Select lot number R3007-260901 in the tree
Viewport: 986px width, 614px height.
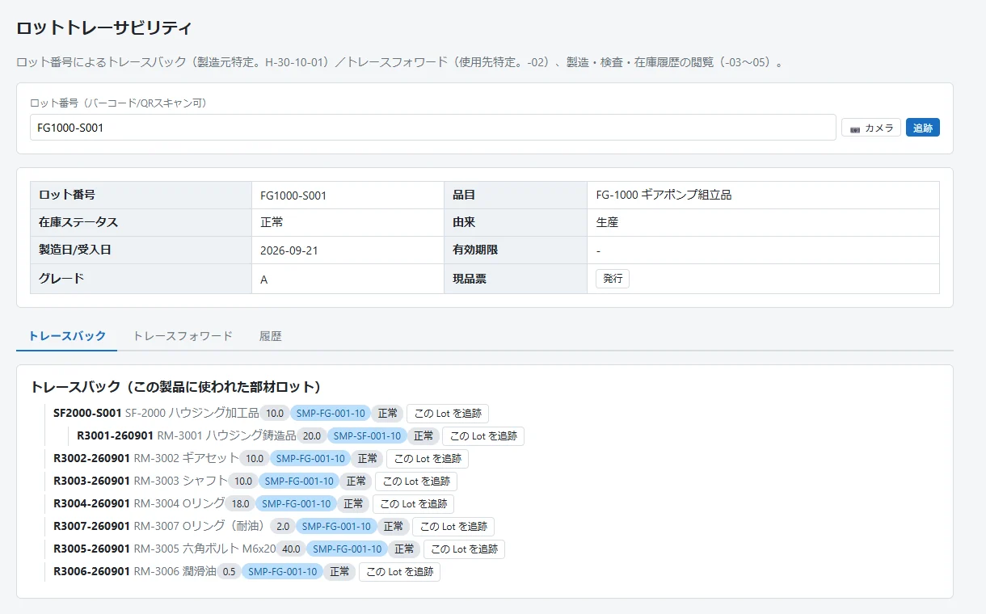[91, 526]
